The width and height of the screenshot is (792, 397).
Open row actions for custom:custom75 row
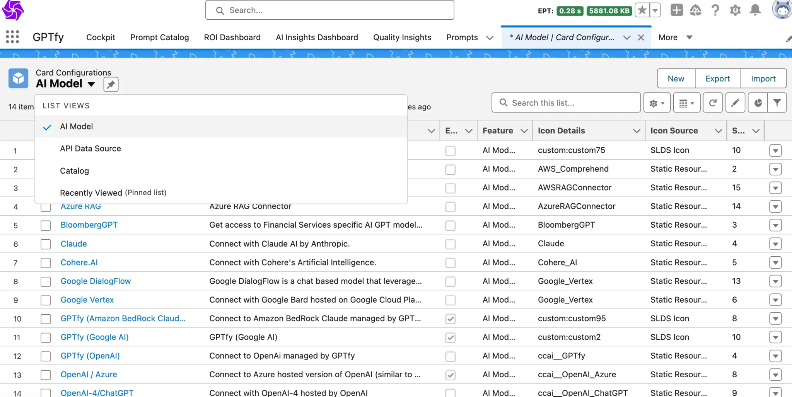point(775,150)
